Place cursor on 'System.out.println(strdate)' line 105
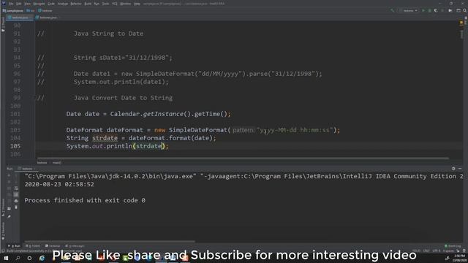The height and width of the screenshot is (263, 468). (x=117, y=146)
